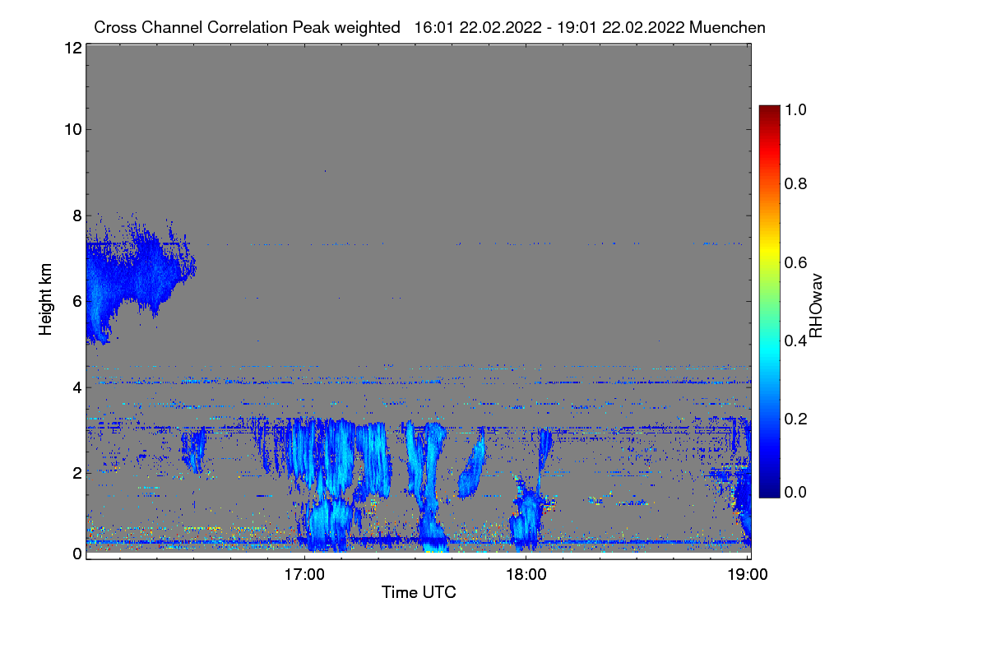The image size is (987, 658).
Task: Click the plot title 'Cross Channel Correlation Peak weighted'
Action: tap(247, 27)
